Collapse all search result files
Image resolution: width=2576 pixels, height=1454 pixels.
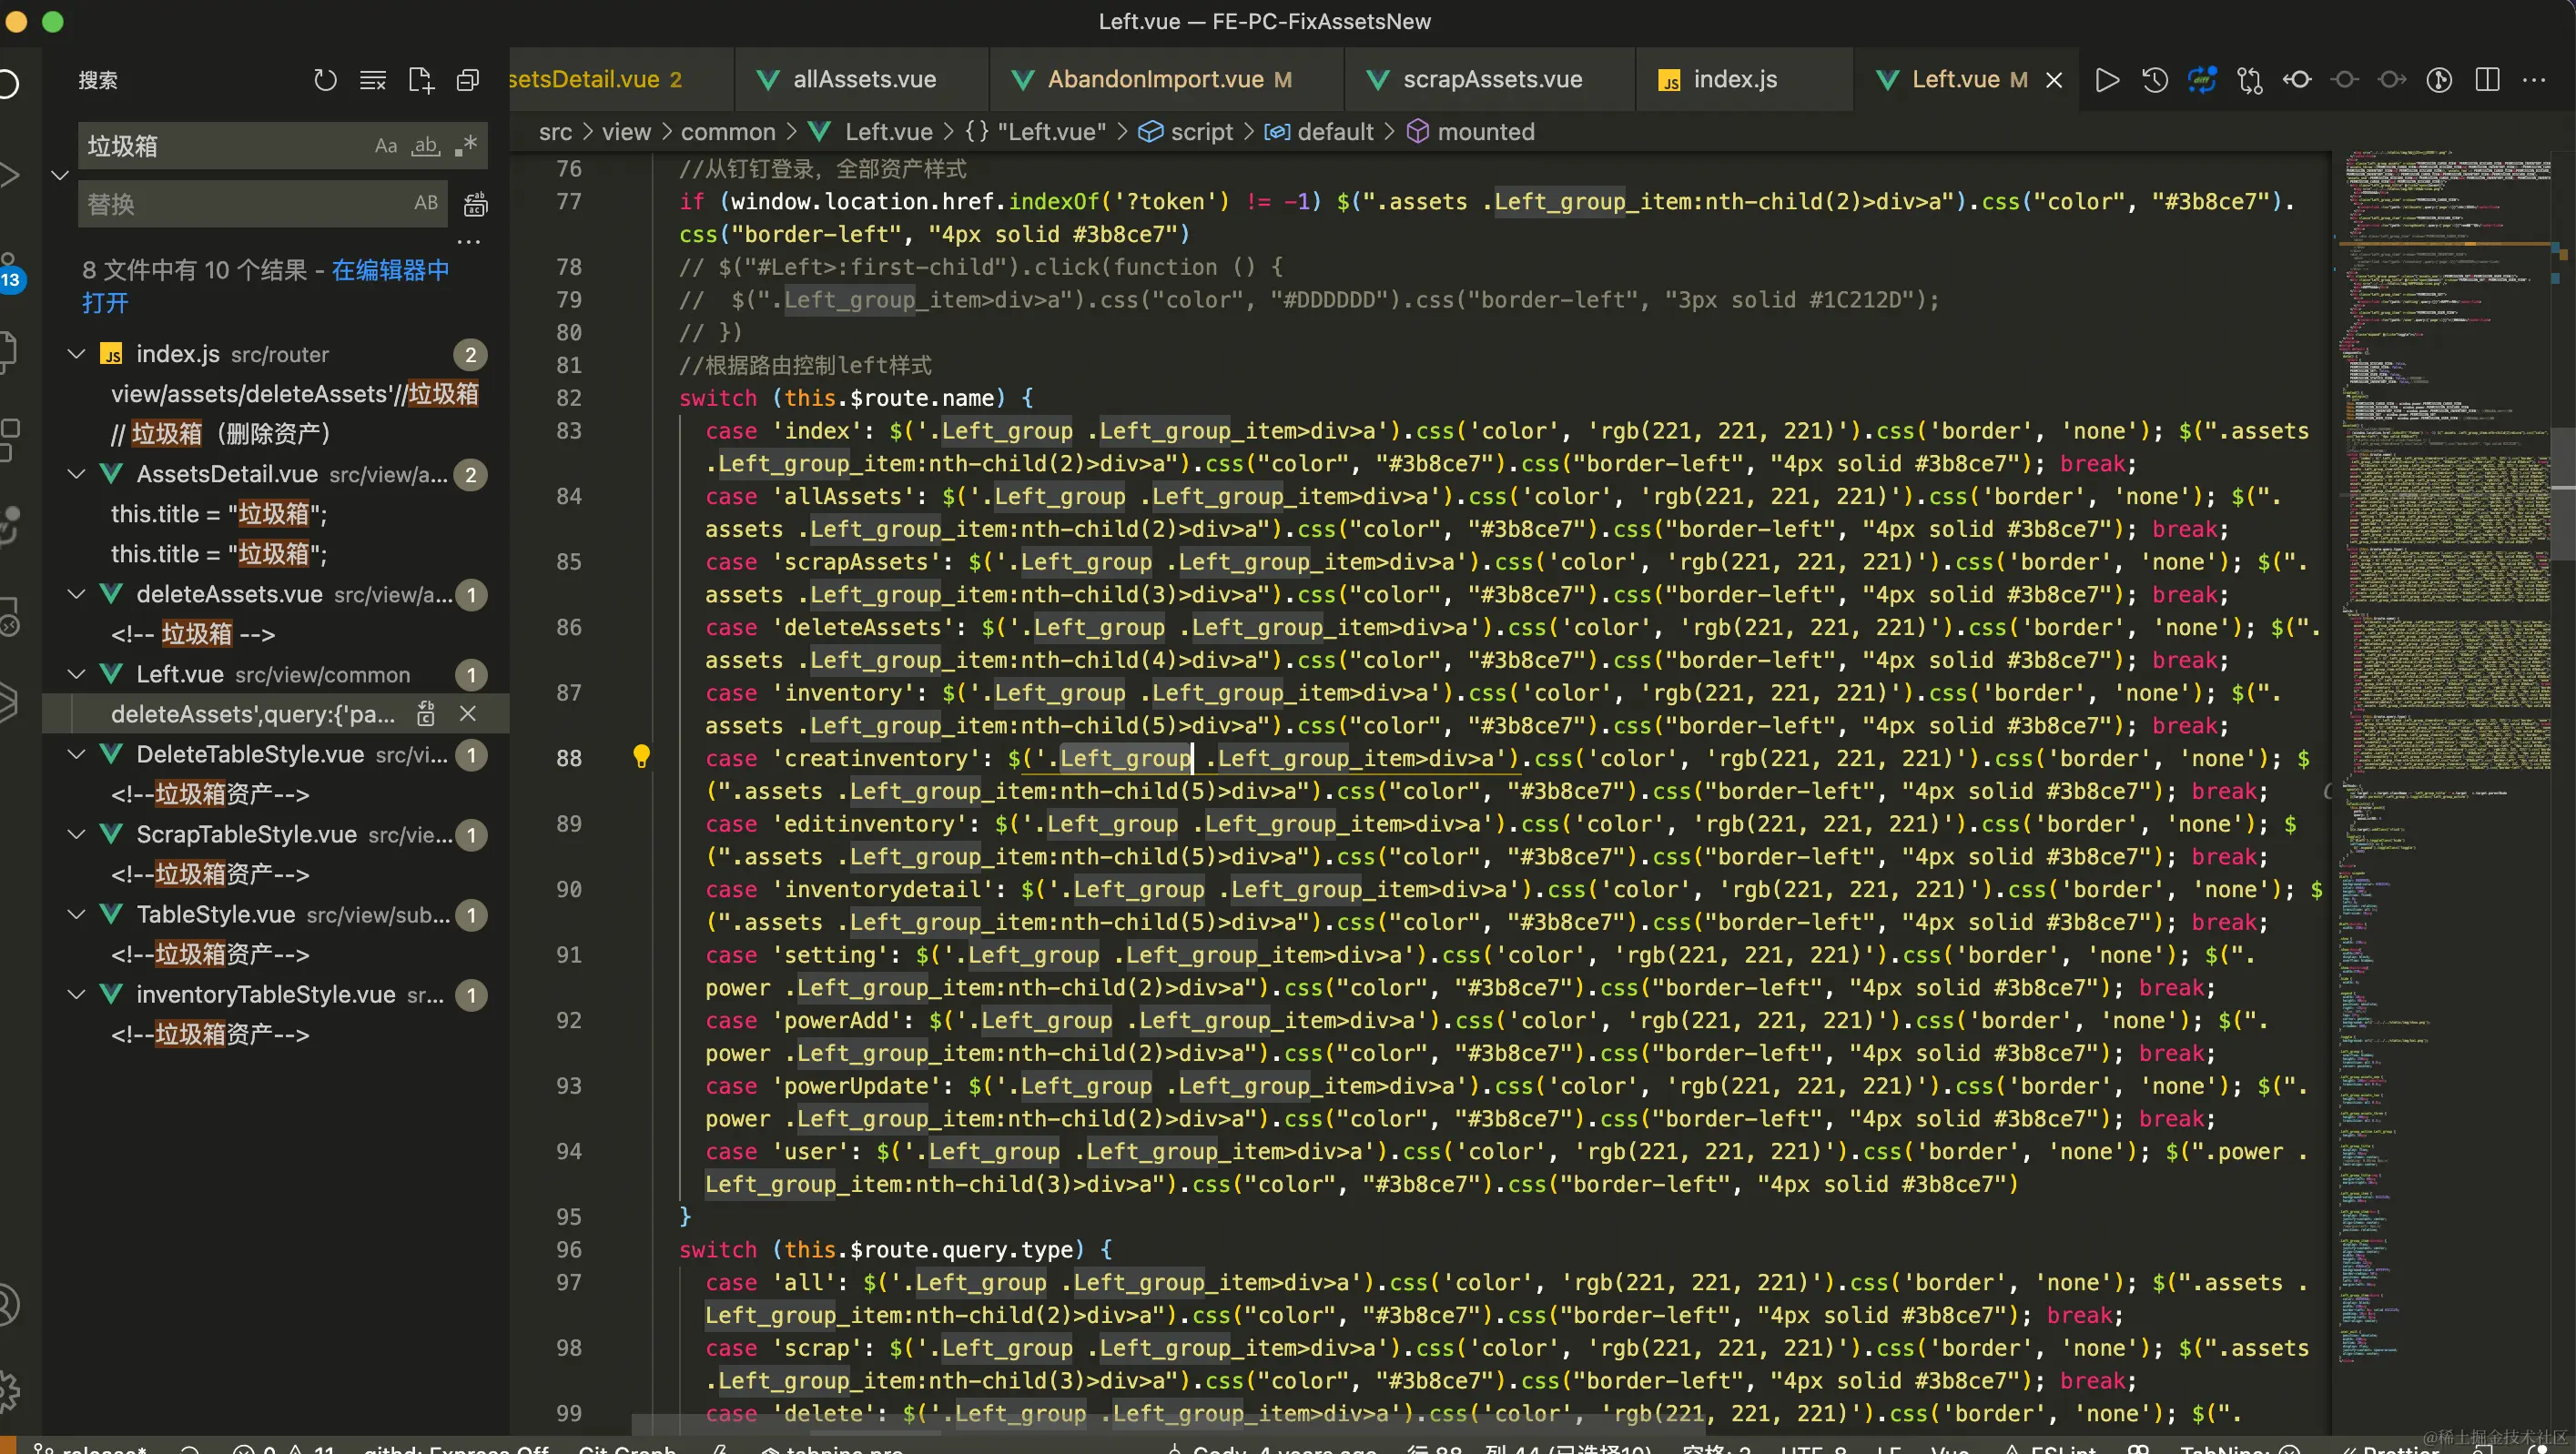pyautogui.click(x=468, y=80)
